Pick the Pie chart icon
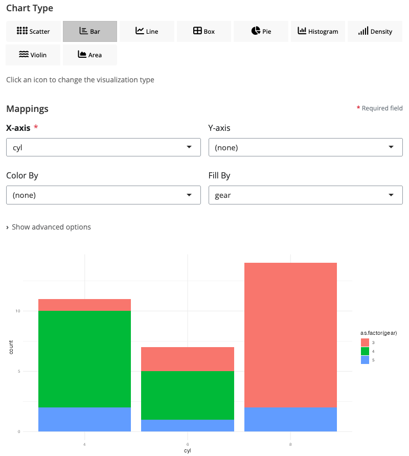409x456 pixels. point(261,31)
